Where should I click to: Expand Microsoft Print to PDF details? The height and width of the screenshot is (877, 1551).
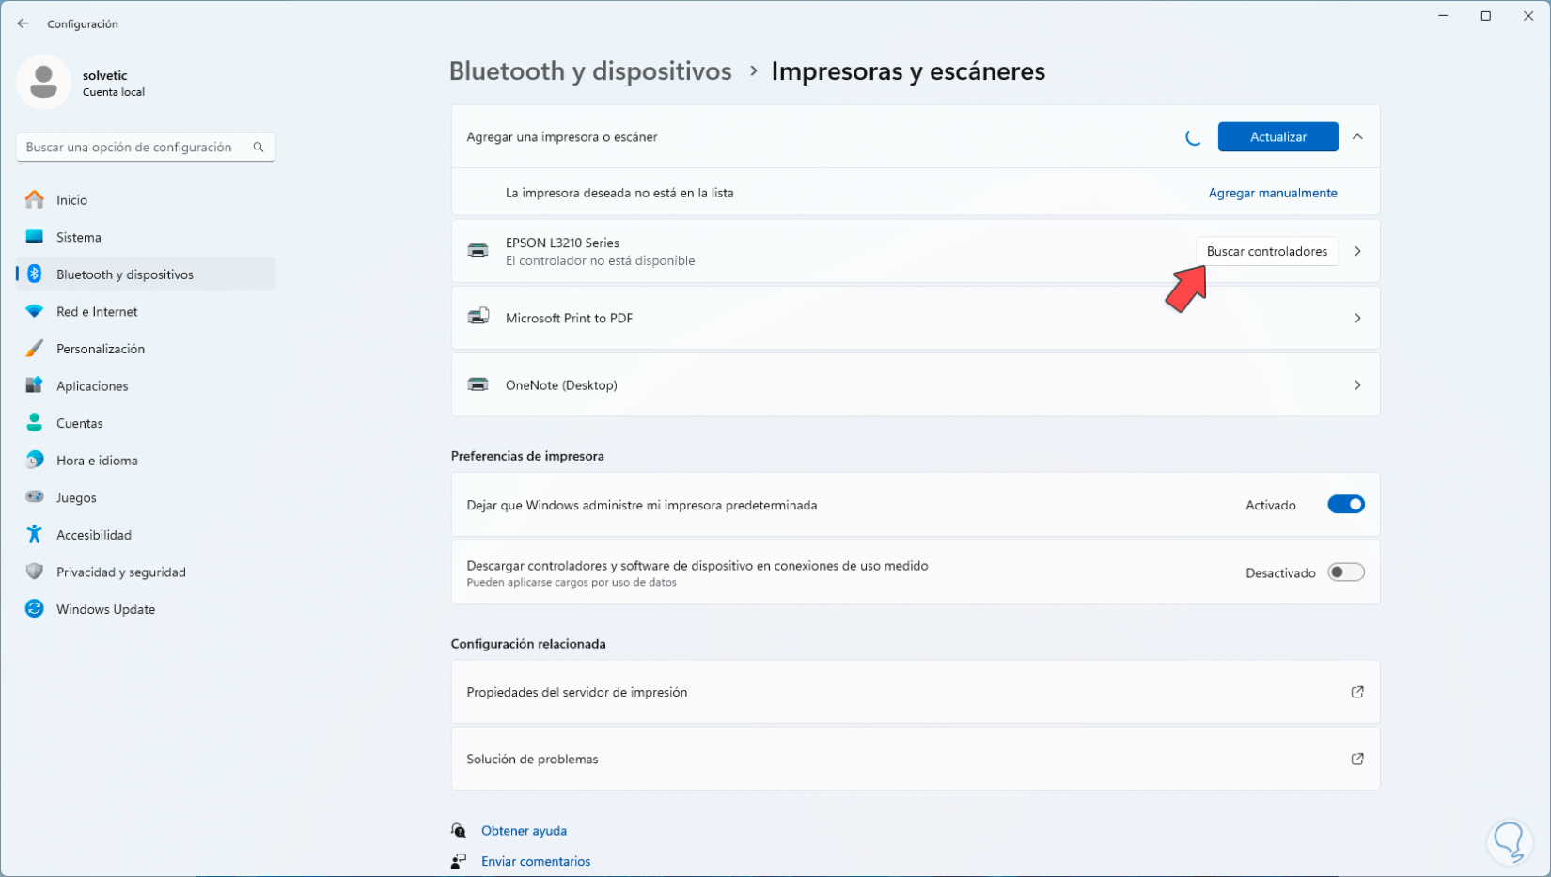(1357, 318)
